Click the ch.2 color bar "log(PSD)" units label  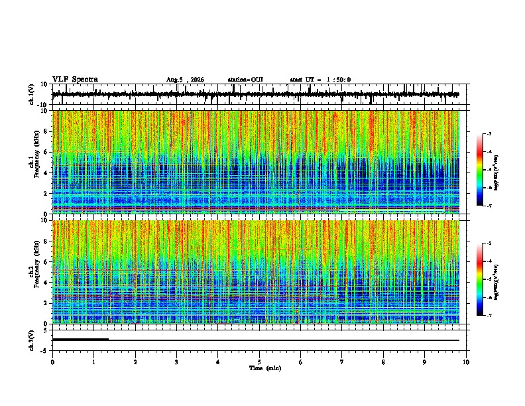(x=496, y=282)
